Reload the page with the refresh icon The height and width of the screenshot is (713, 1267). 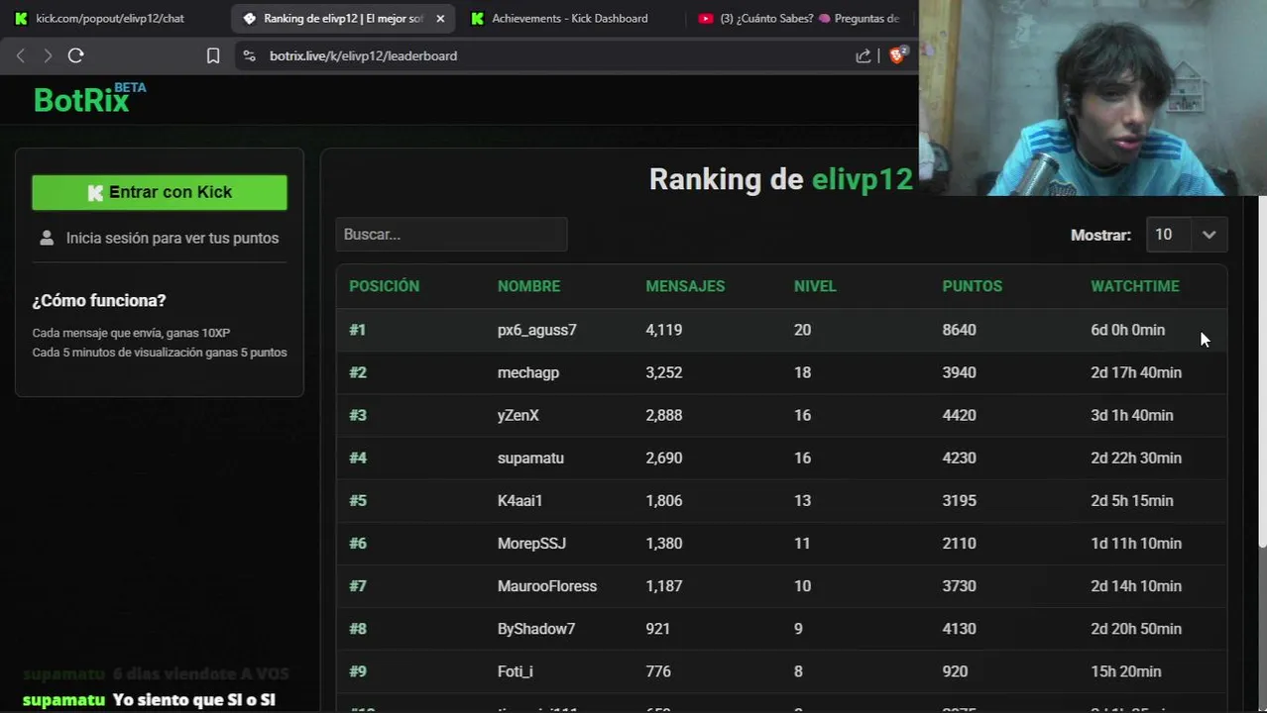point(75,55)
